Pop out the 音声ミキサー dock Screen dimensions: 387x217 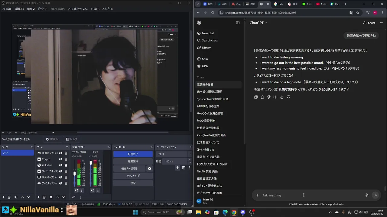[x=109, y=147]
